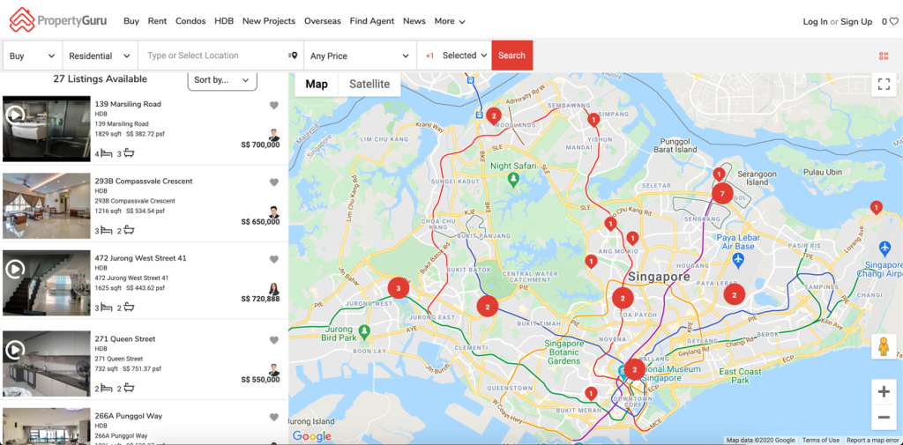The height and width of the screenshot is (445, 903).
Task: Open the Any Price dropdown
Action: tap(360, 56)
